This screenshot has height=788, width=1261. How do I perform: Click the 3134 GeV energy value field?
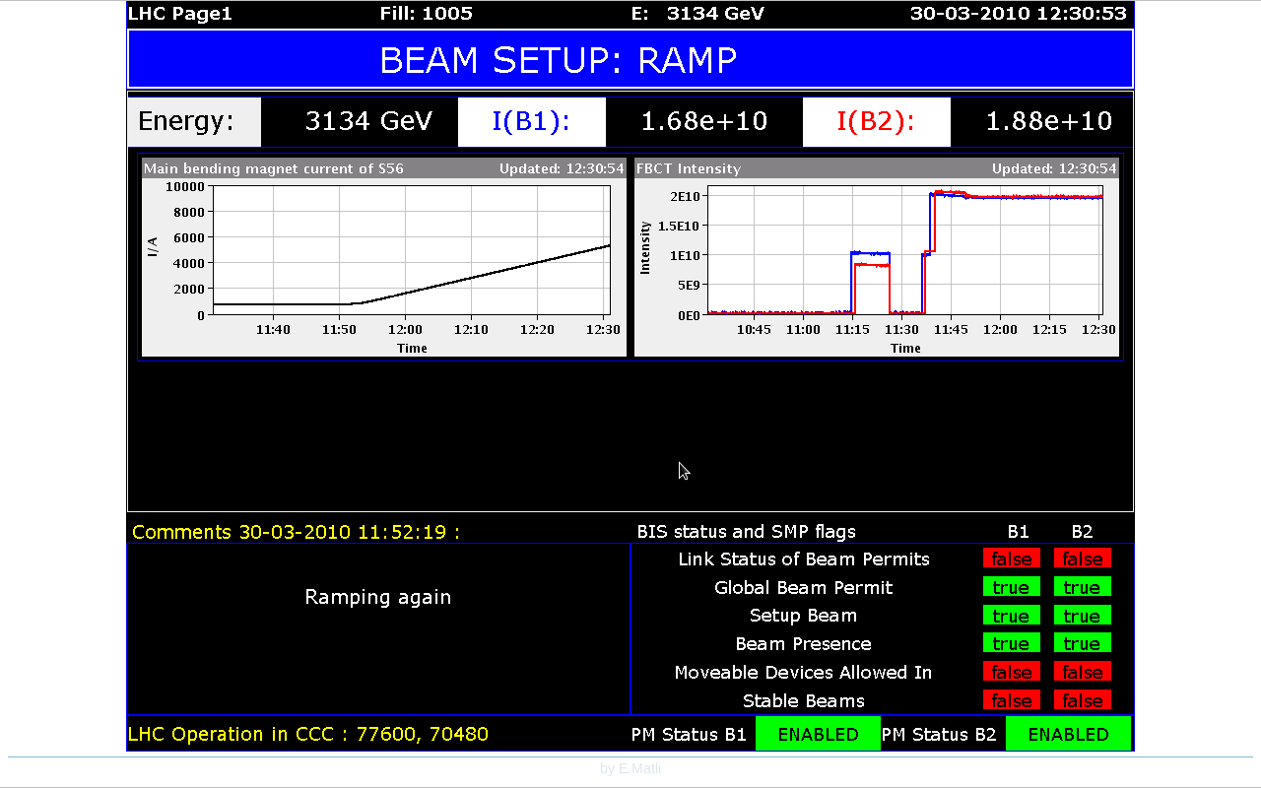[x=368, y=121]
